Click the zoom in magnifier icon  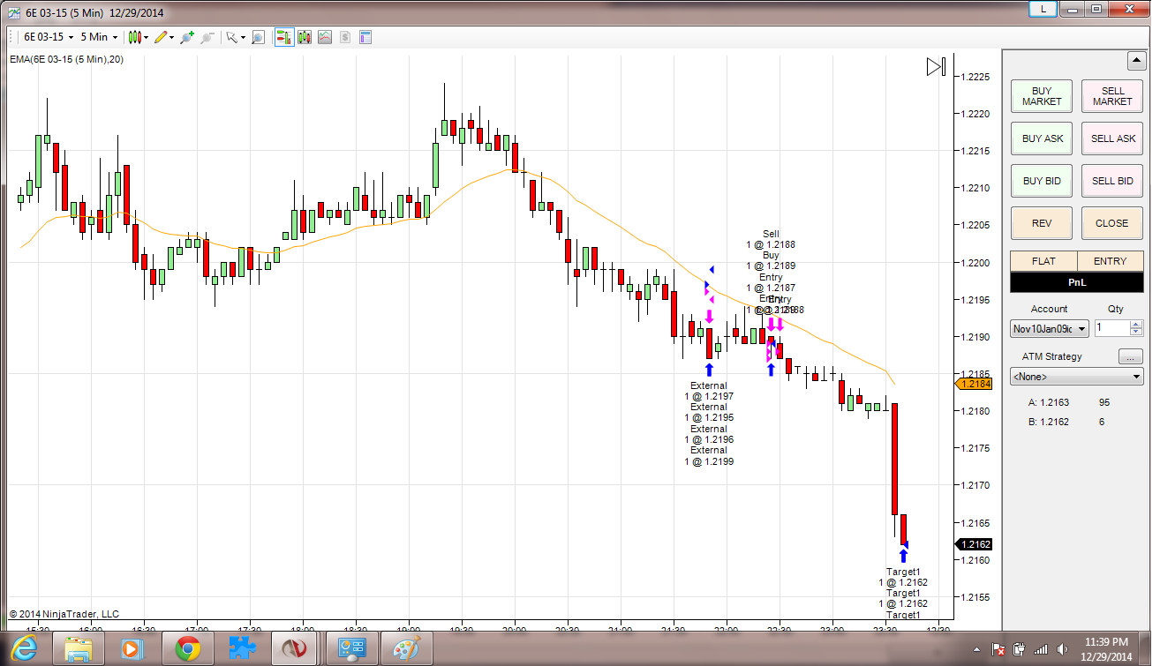pyautogui.click(x=186, y=37)
